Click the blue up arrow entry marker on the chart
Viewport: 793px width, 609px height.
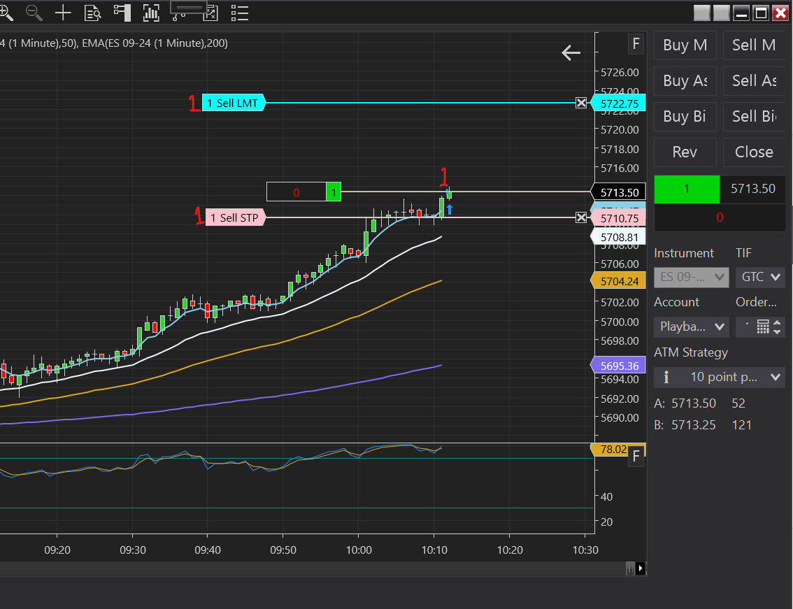point(449,209)
